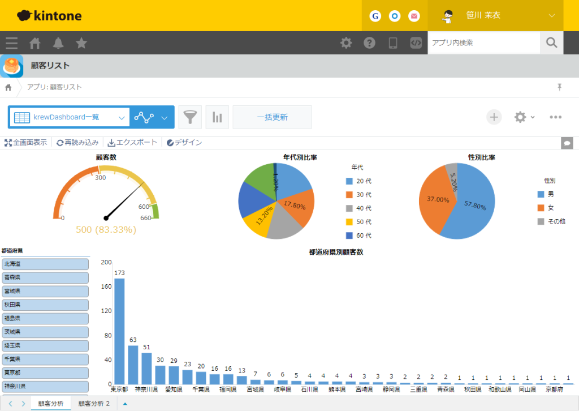The width and height of the screenshot is (579, 411).
Task: Click the orange 30 代 legend swatch
Action: tap(349, 195)
